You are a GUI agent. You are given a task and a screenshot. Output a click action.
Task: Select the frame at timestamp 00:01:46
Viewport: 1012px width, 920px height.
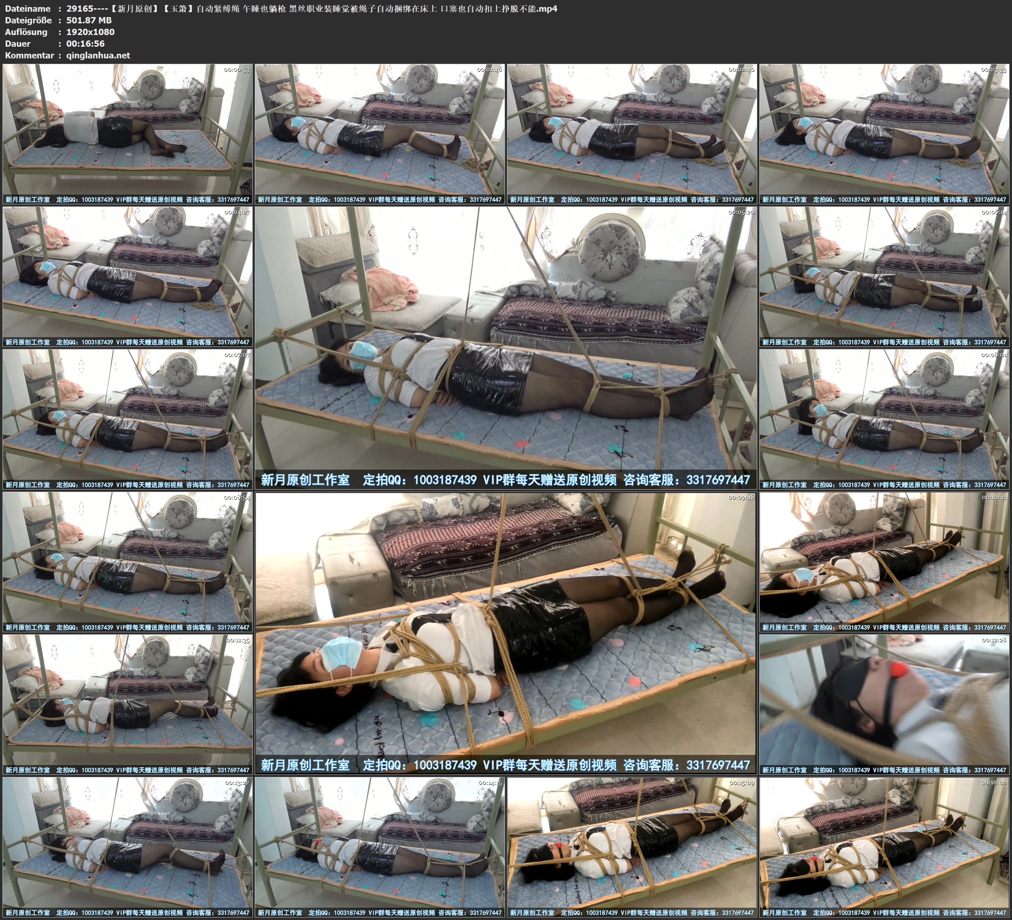click(379, 134)
